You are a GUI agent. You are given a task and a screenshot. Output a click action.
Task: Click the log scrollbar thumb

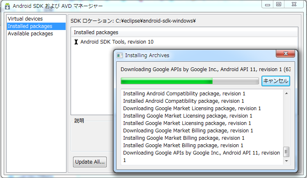tap(286, 152)
